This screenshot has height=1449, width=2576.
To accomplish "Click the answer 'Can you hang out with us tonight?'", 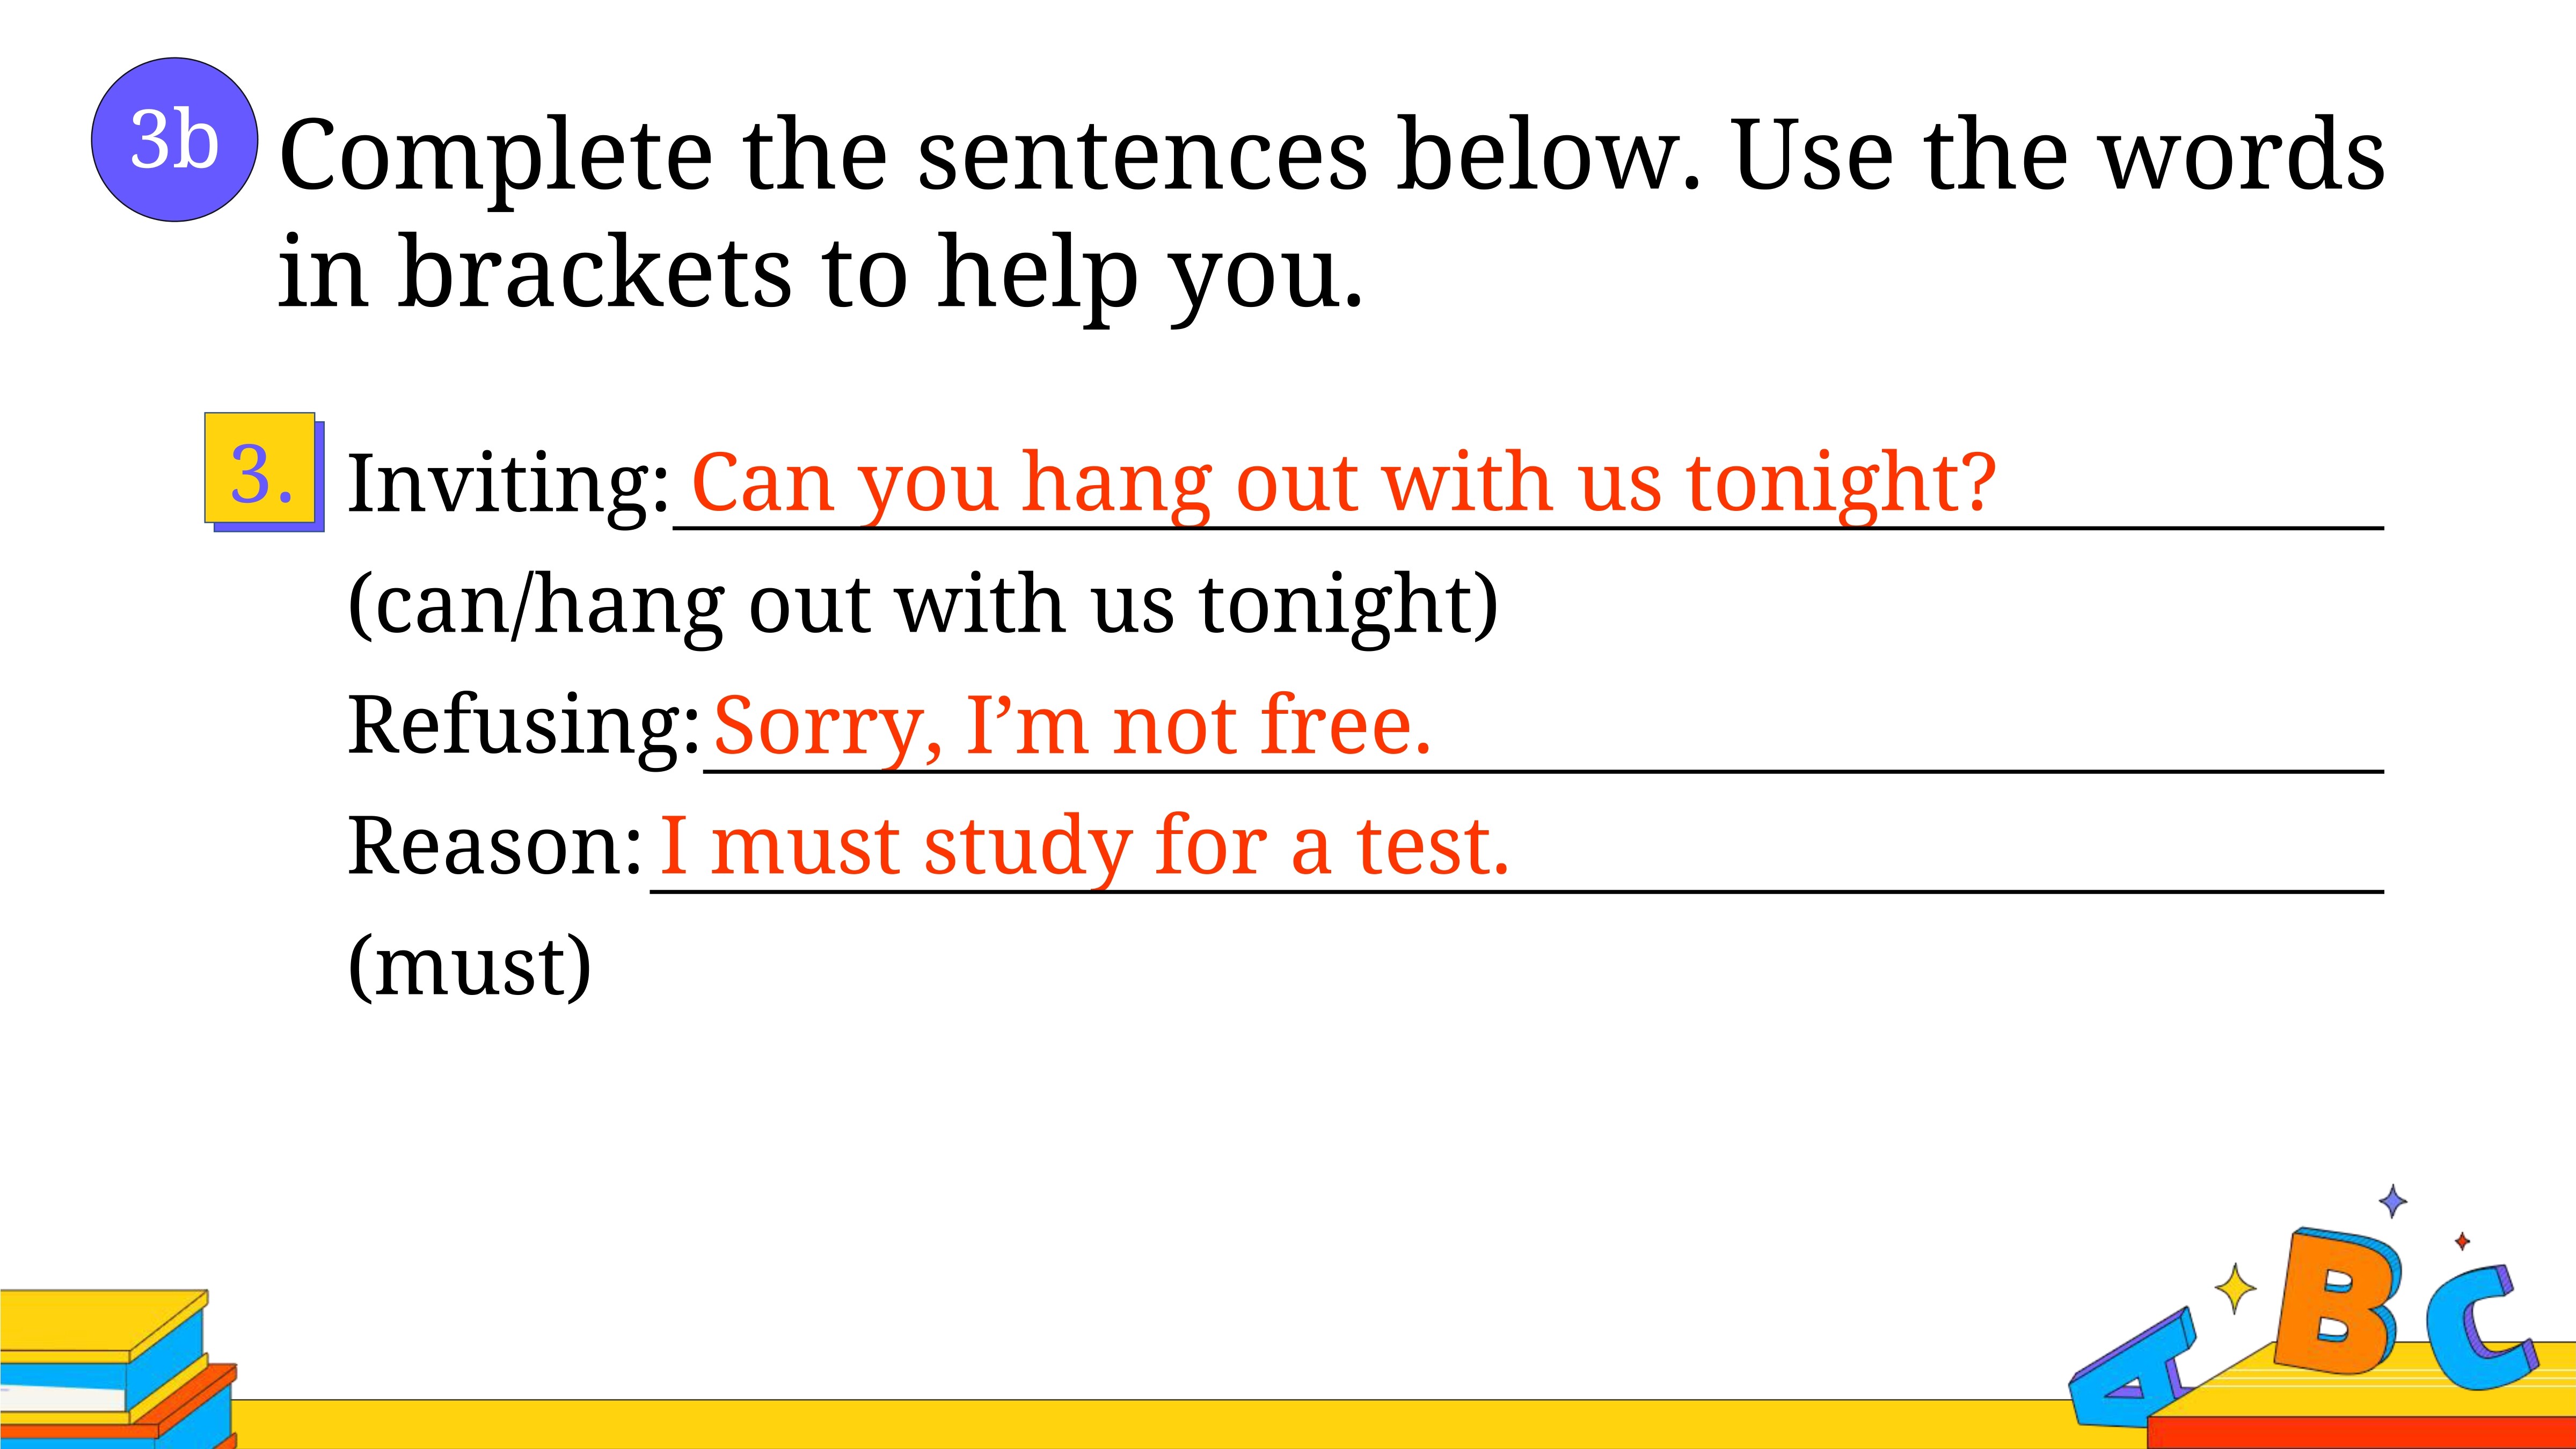I will point(1343,484).
